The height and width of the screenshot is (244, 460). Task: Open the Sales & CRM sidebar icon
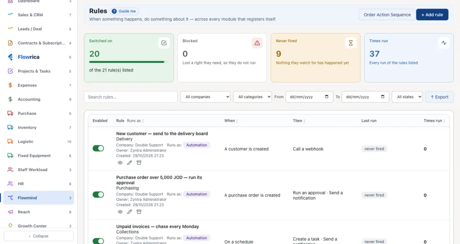click(10, 14)
